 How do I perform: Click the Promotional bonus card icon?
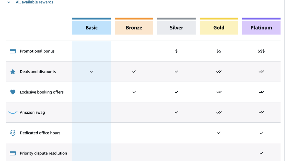(13, 51)
